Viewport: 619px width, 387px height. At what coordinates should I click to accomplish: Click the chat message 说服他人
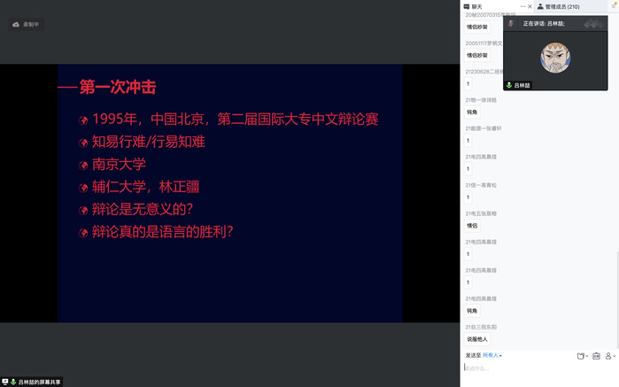pyautogui.click(x=477, y=339)
